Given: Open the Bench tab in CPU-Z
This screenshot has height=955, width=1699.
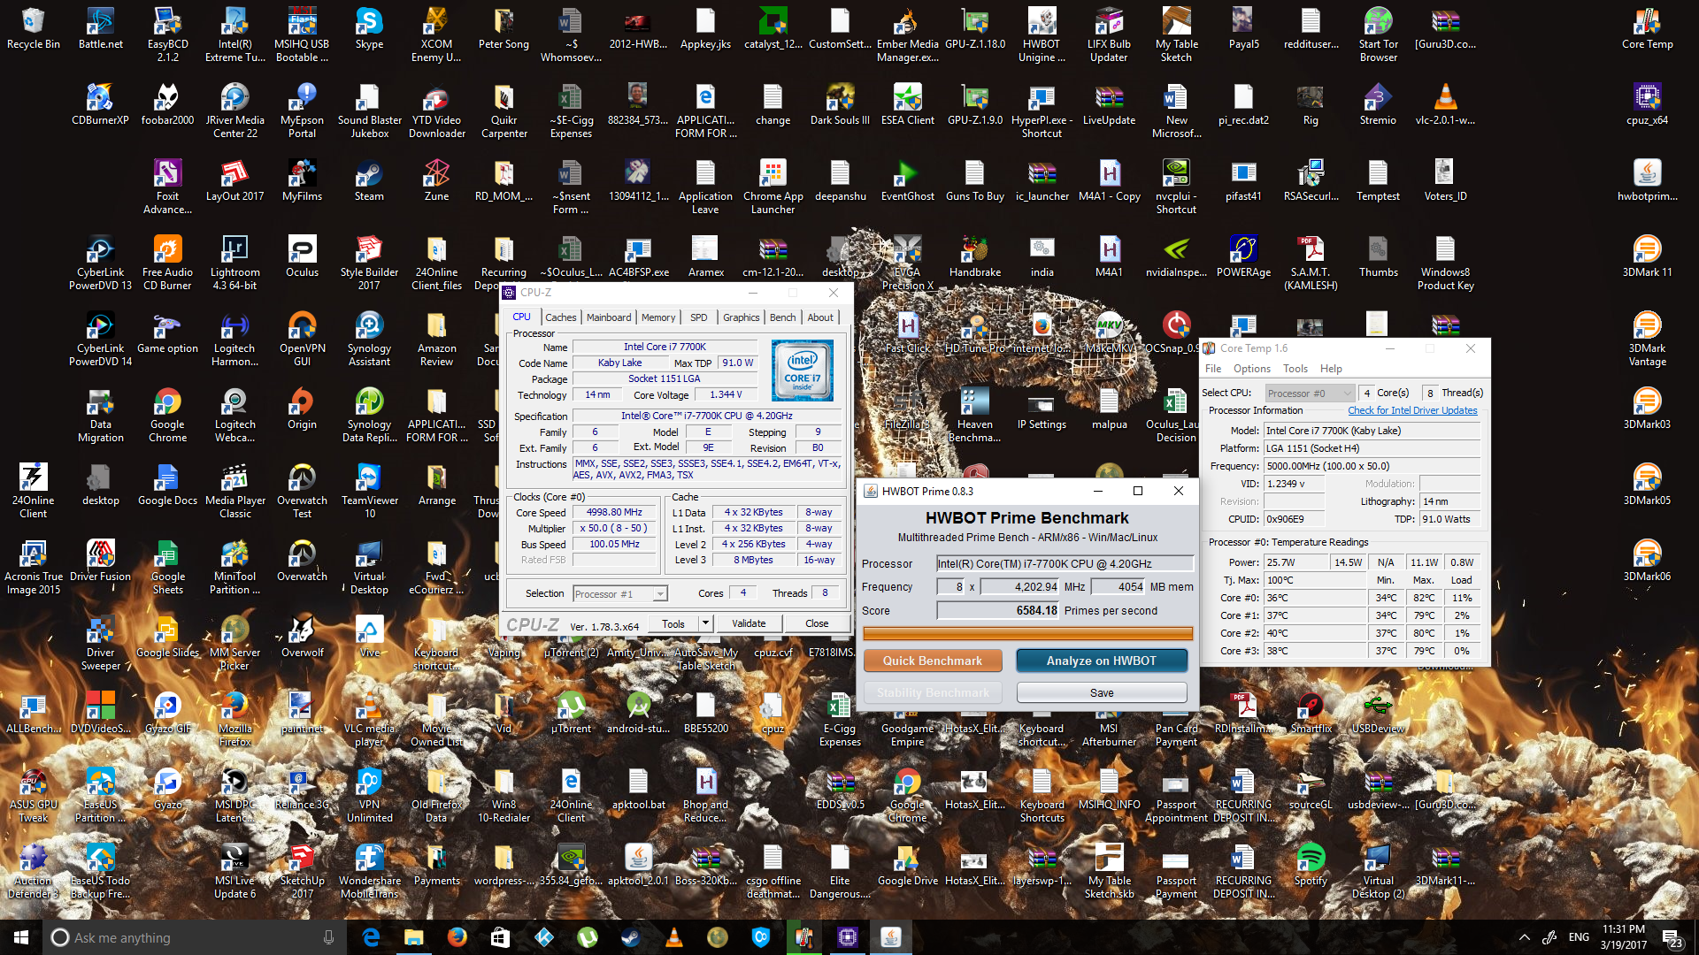Looking at the screenshot, I should pos(782,317).
